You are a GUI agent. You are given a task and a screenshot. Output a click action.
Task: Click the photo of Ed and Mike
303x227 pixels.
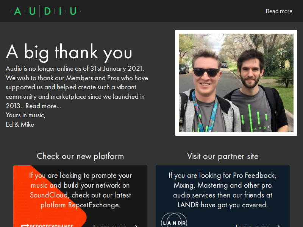(x=236, y=83)
